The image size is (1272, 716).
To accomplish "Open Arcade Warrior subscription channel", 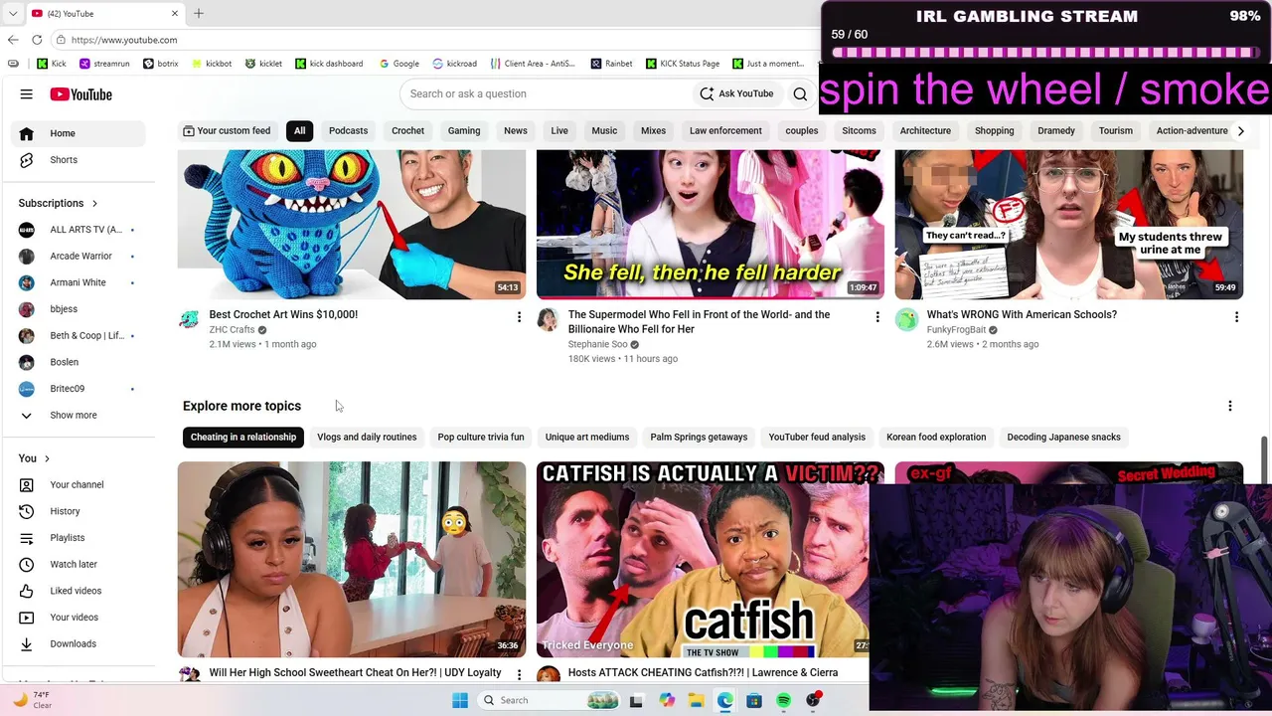I will tap(79, 256).
